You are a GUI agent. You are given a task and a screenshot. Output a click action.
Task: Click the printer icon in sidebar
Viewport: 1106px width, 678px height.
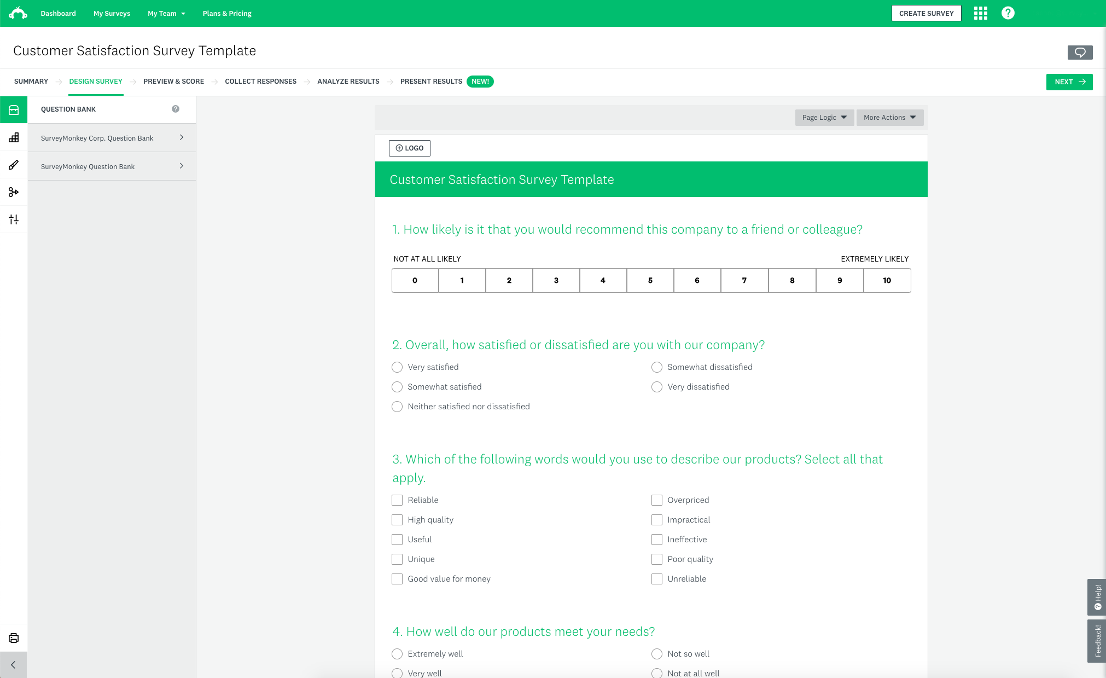click(14, 639)
